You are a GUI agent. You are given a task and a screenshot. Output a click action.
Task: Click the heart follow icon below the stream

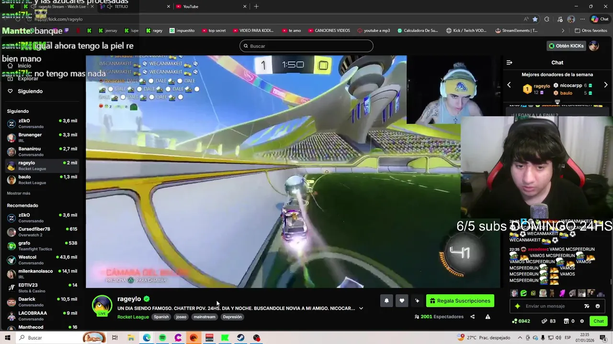tap(402, 301)
